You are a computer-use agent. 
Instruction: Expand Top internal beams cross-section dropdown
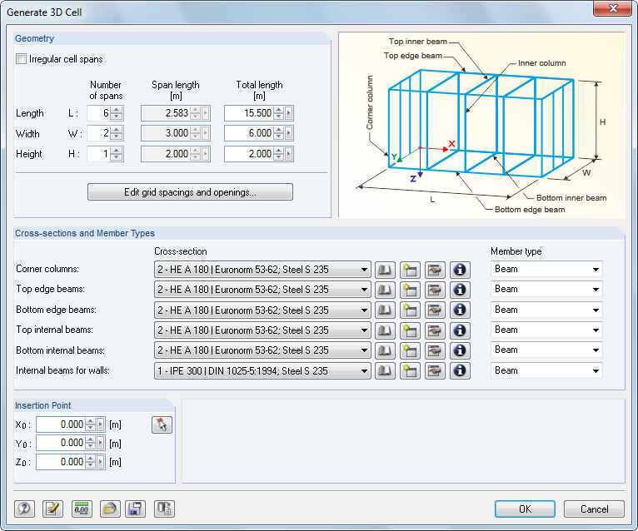(x=364, y=330)
